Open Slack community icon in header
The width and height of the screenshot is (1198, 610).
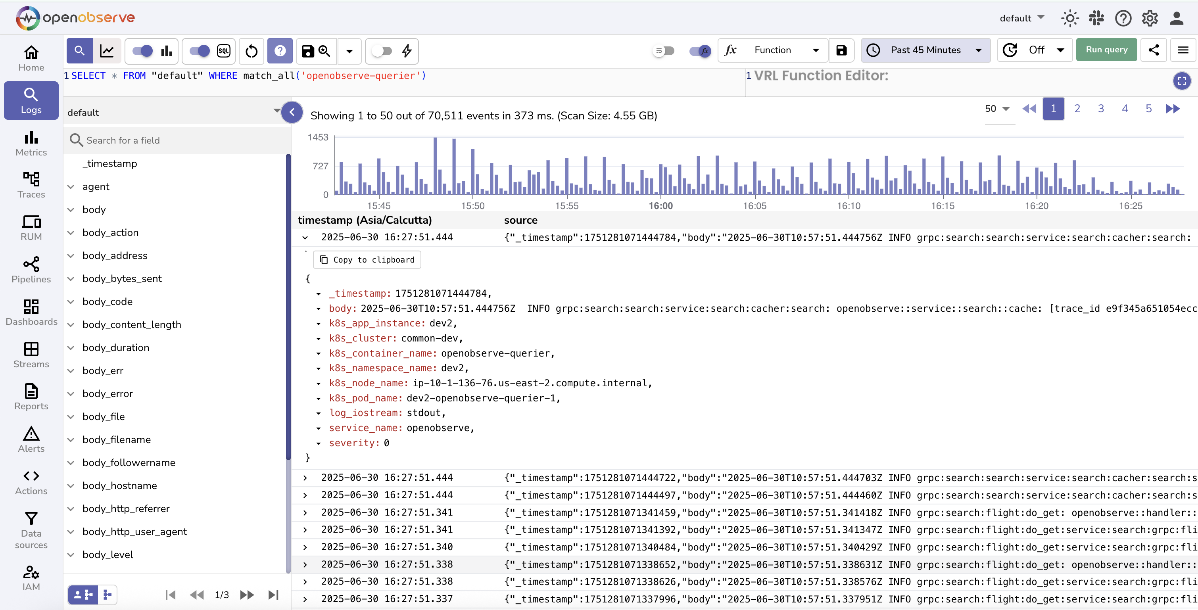tap(1096, 18)
